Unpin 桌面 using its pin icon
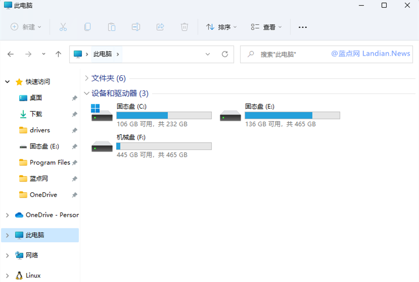 pyautogui.click(x=74, y=98)
